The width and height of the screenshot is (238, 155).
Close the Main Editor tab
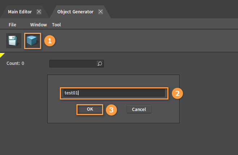tap(39, 12)
